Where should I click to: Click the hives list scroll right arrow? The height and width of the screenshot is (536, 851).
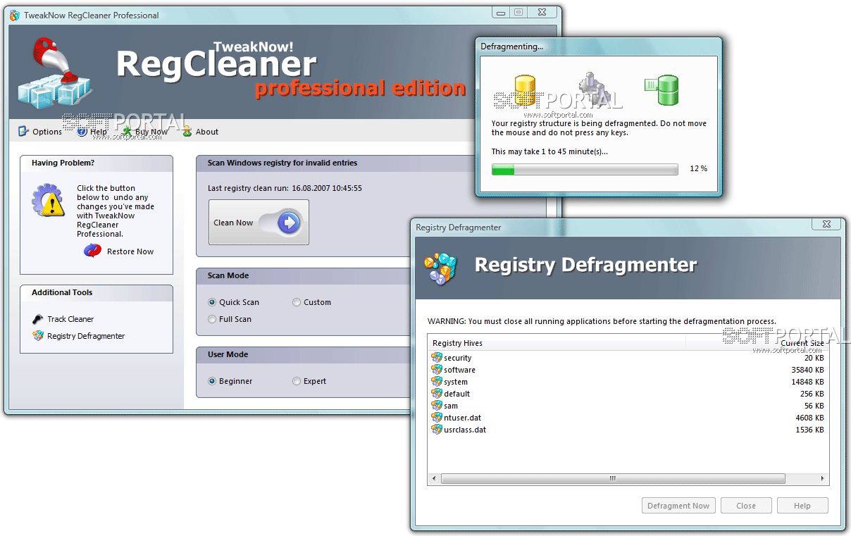click(823, 478)
